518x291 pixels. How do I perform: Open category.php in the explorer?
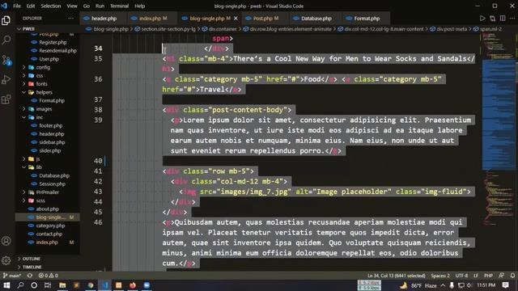pos(50,226)
